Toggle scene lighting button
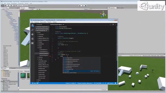 click(x=35, y=9)
